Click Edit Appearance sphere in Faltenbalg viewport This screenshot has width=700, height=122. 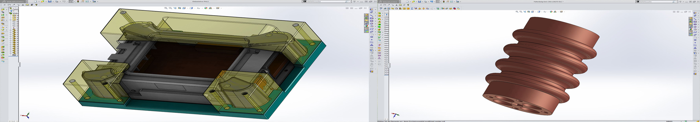tap(551, 12)
